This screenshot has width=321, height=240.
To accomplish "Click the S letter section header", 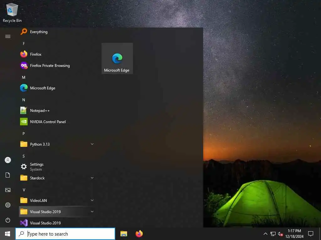I will tap(24, 156).
